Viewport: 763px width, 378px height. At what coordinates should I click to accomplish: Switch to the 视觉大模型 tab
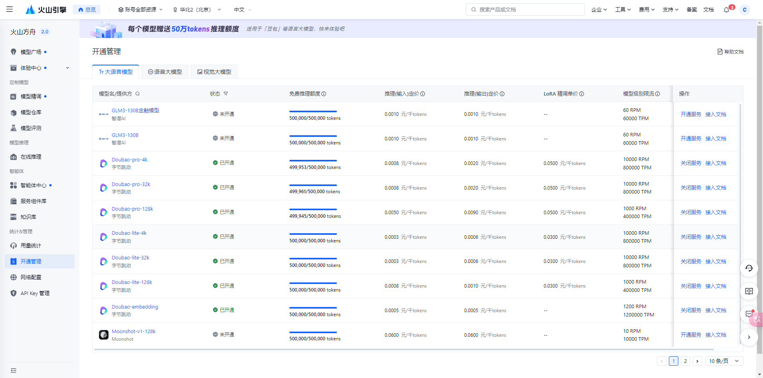[x=214, y=72]
